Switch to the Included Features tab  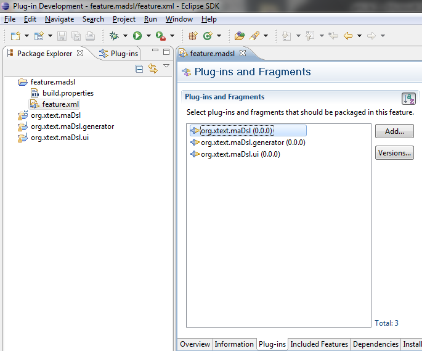tap(319, 344)
